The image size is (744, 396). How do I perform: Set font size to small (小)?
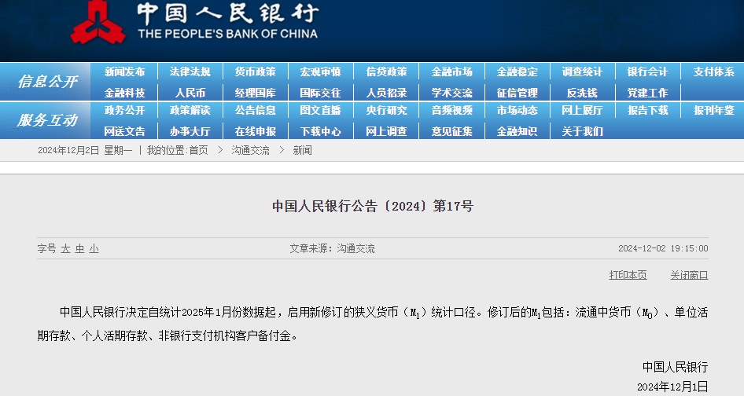click(94, 248)
